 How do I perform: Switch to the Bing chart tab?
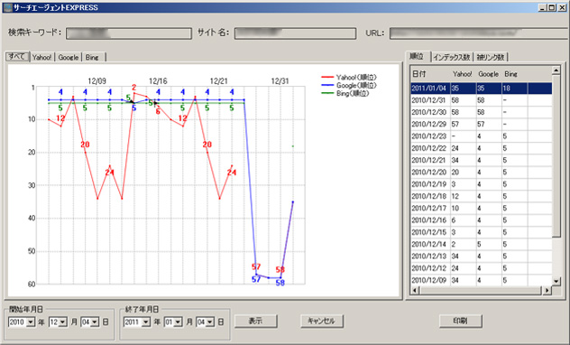point(92,57)
